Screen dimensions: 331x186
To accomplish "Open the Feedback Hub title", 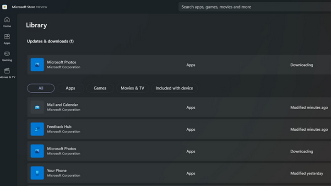I will (x=59, y=127).
